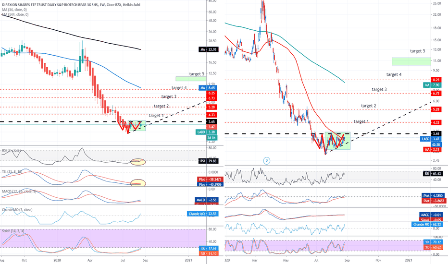Click the LABD 3.38 price tag
The image size is (448, 264).
point(207,132)
